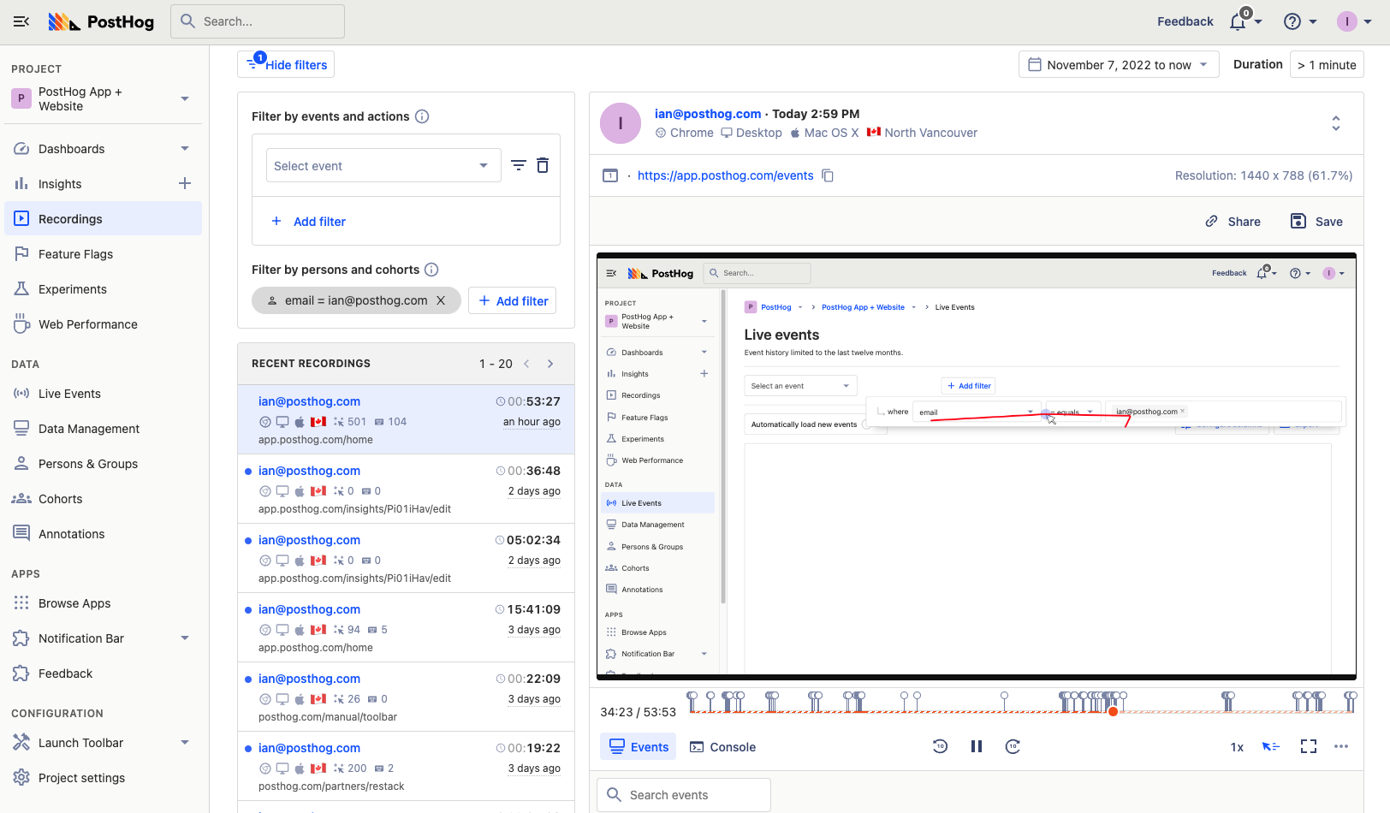Pause the recording playback
The height and width of the screenshot is (813, 1390).
tap(976, 747)
